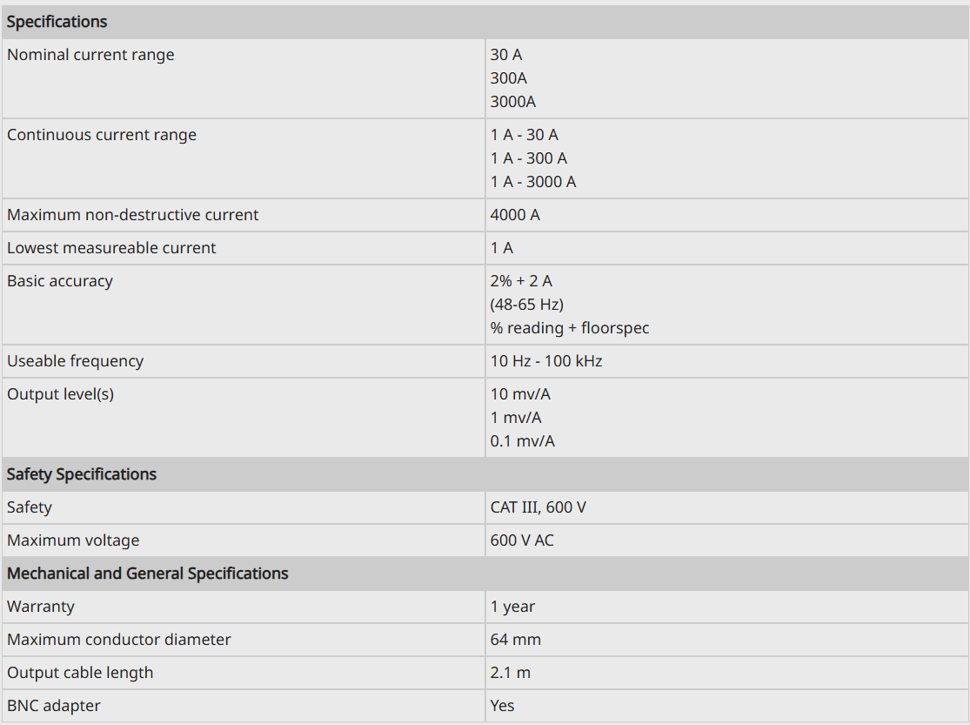Select the CAT III, 600 V value

[539, 507]
